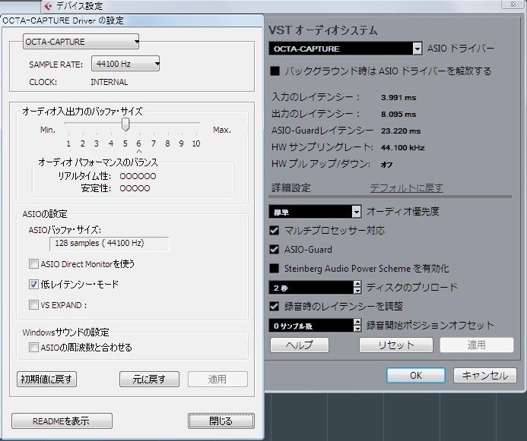The height and width of the screenshot is (441, 527).
Task: Enable Steinberg Audio Power Scheme を有効化 checkbox
Action: [x=275, y=268]
